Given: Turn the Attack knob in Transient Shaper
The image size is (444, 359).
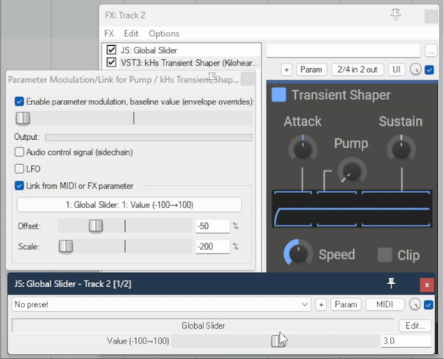Looking at the screenshot, I should pyautogui.click(x=302, y=149).
